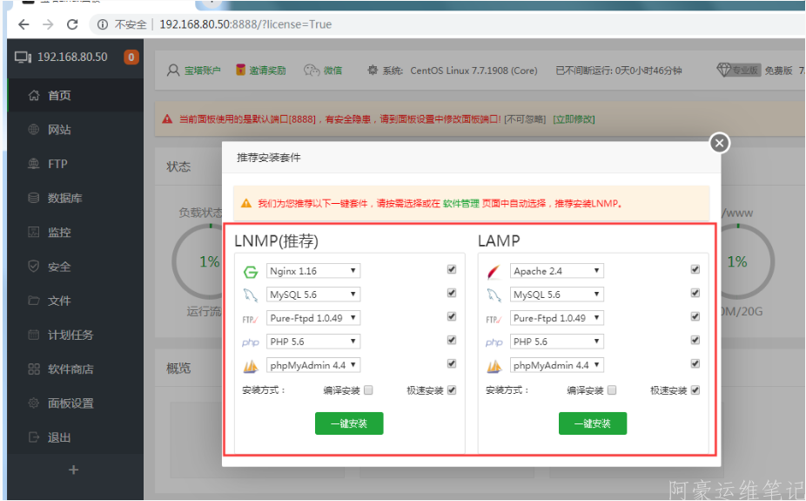This screenshot has width=806, height=501.
Task: Open 网站 in the sidebar menu
Action: click(x=59, y=130)
